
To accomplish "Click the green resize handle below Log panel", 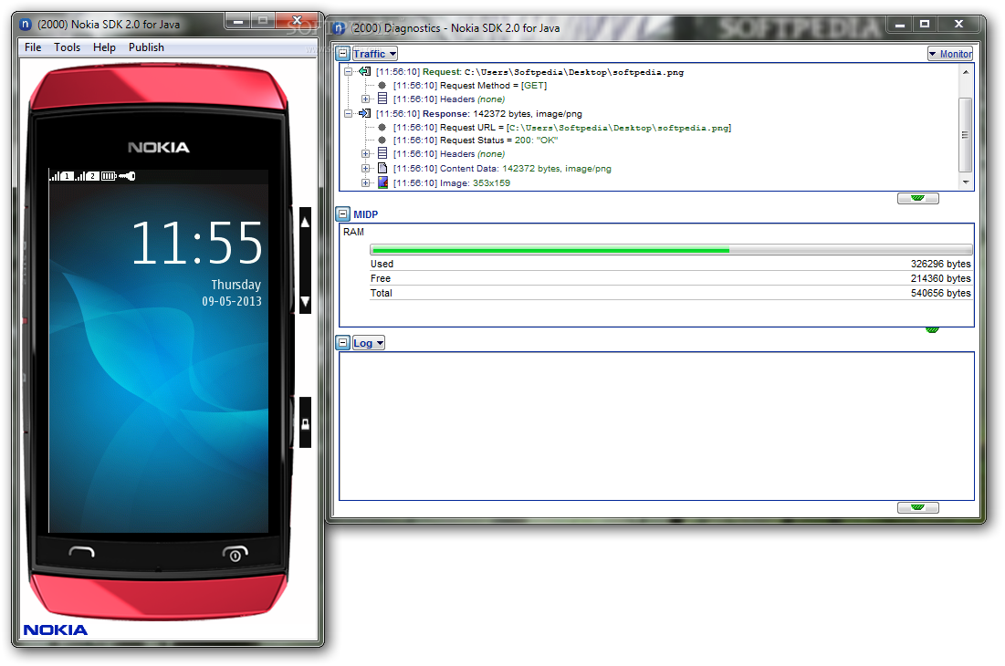I will 918,508.
